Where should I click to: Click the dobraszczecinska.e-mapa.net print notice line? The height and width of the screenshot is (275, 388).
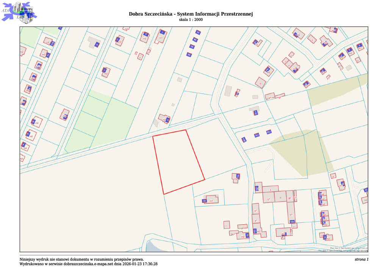[x=88, y=264]
